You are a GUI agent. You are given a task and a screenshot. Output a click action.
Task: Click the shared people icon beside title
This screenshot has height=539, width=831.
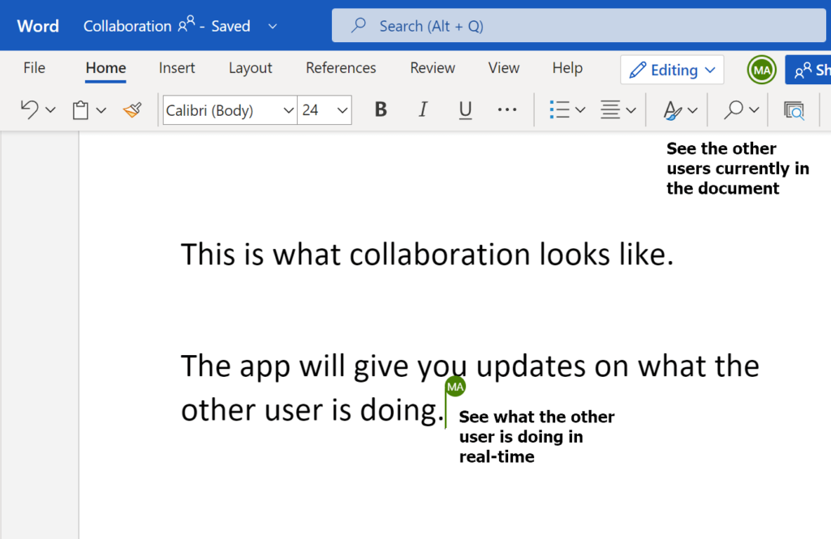click(186, 24)
